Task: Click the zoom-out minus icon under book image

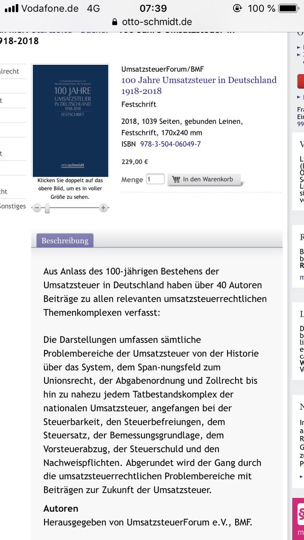Action: point(37,207)
